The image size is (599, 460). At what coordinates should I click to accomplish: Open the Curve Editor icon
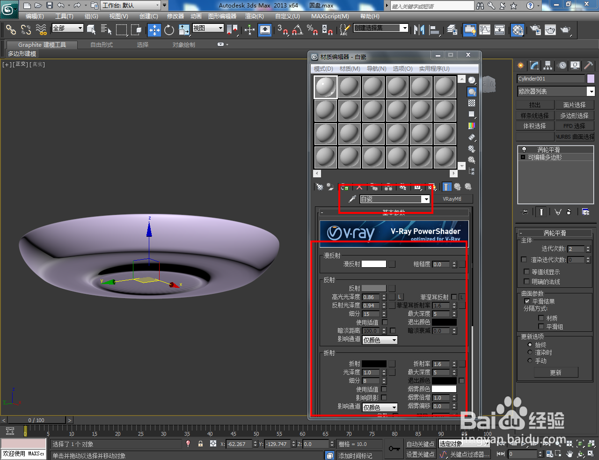485,30
